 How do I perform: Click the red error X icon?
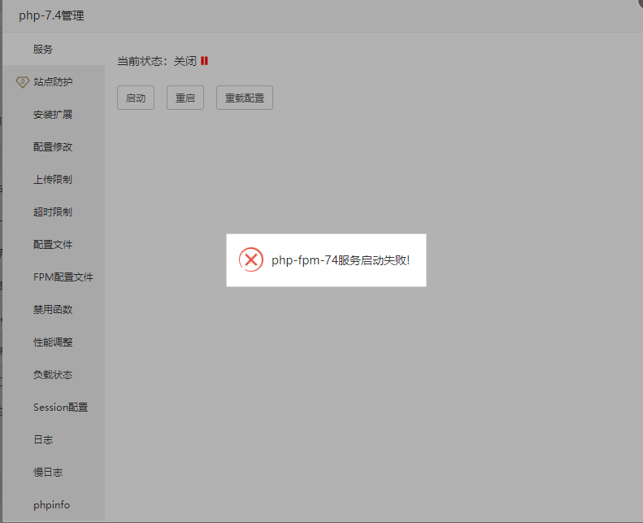click(251, 259)
